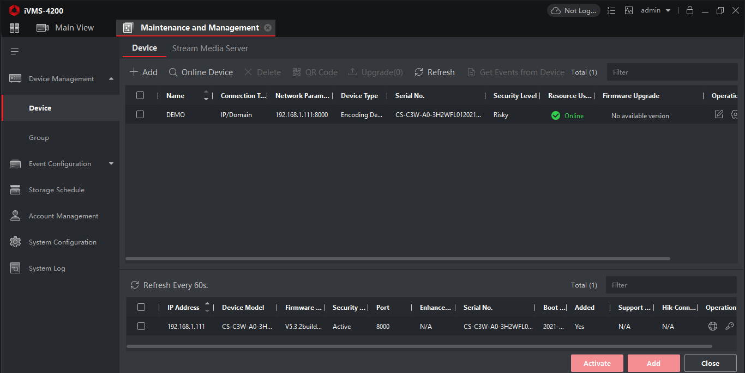
Task: Open Storage Schedule icon
Action: point(15,190)
